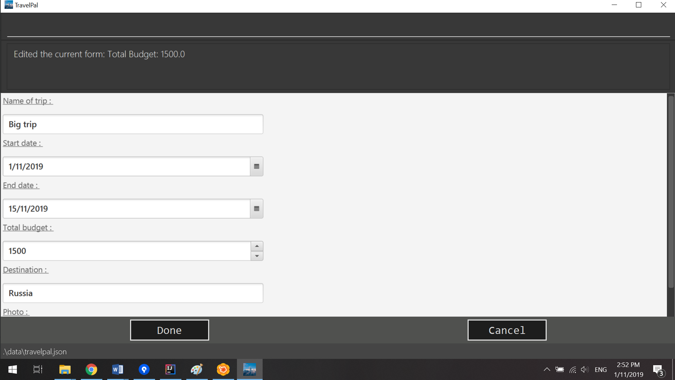Screen dimensions: 675x380
Task: Open the Paint palette app in taskbar
Action: point(197,369)
